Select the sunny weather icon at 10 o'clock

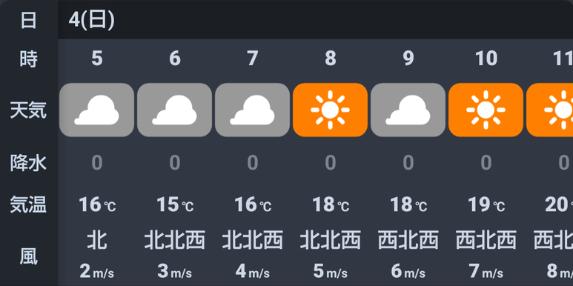[486, 110]
